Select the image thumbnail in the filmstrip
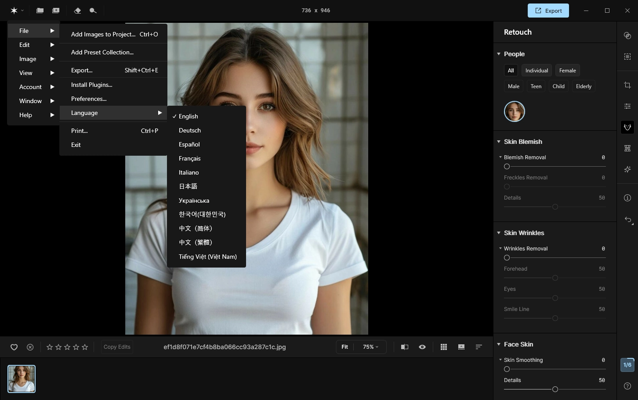Viewport: 638px width, 400px height. (22, 379)
